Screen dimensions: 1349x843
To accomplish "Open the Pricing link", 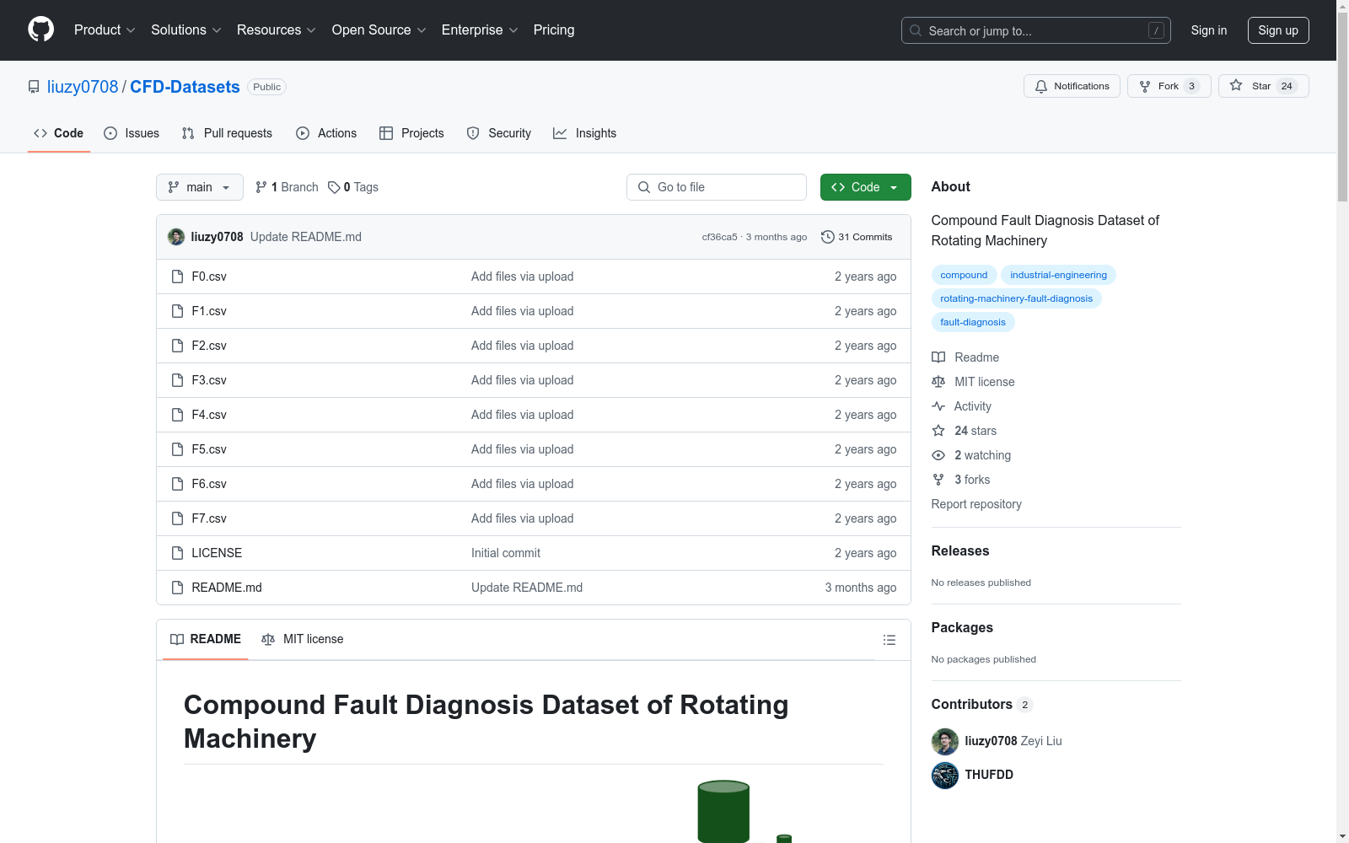I will click(554, 30).
